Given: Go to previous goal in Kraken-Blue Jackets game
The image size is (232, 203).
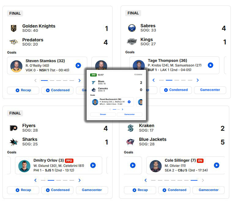Looking at the screenshot, I should pyautogui.click(x=146, y=180).
